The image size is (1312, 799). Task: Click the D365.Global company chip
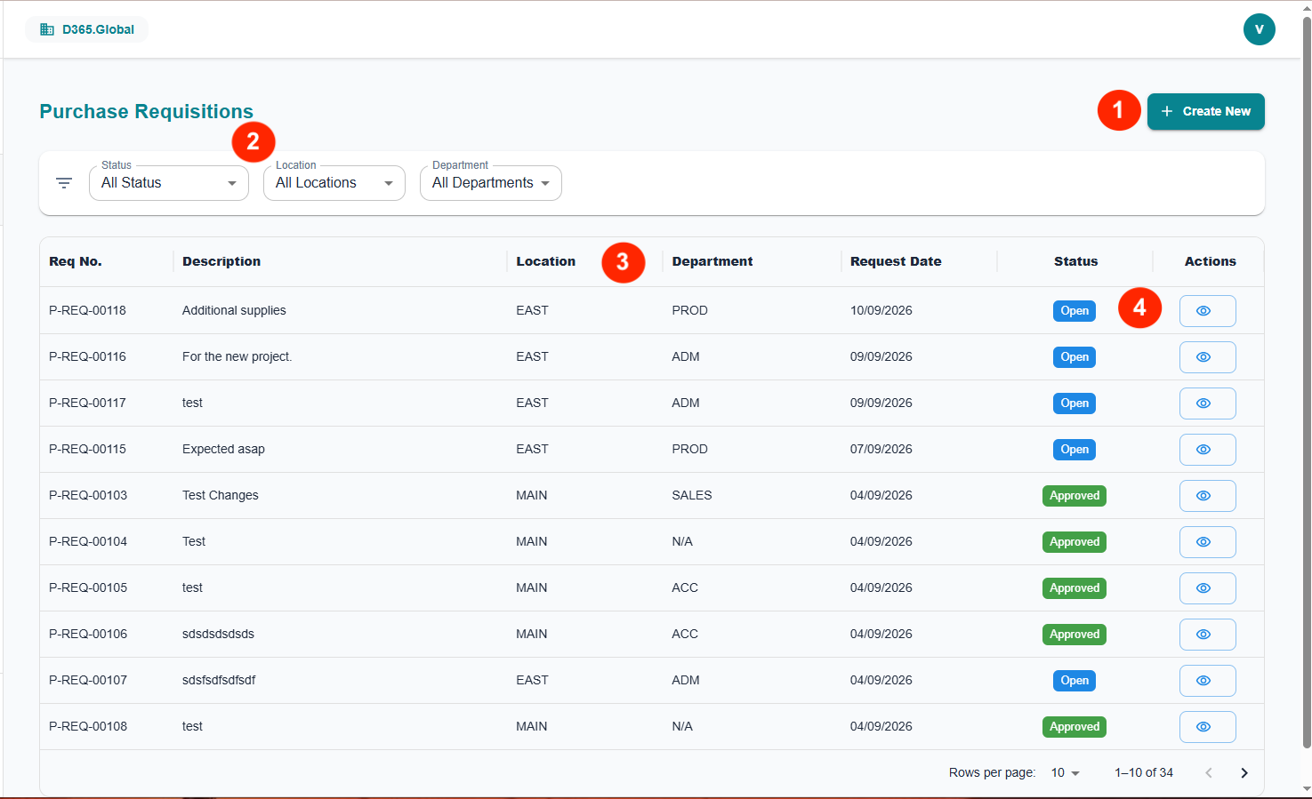86,29
